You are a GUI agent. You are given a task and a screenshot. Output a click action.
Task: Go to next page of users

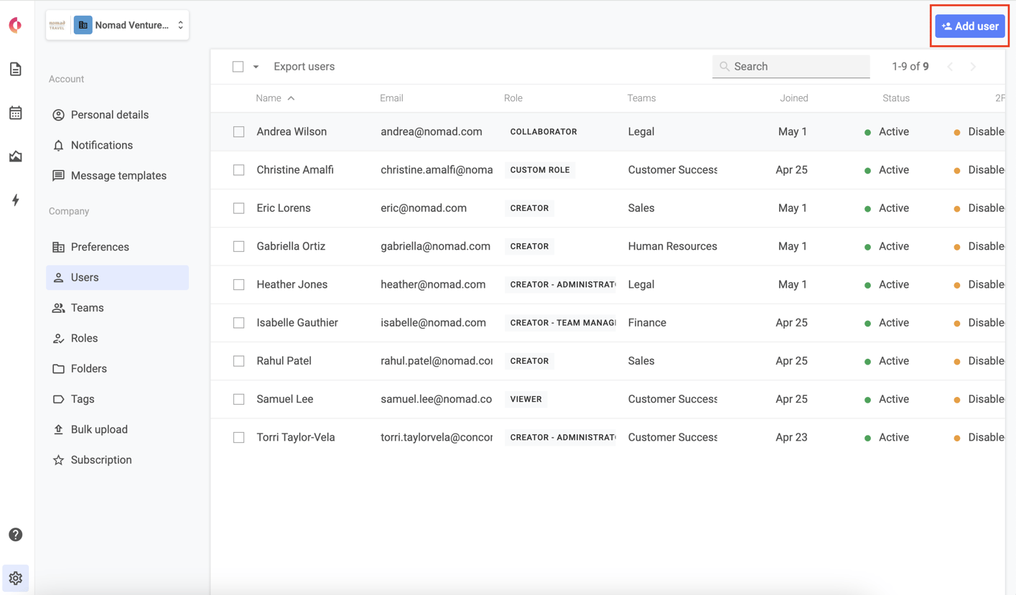(973, 67)
